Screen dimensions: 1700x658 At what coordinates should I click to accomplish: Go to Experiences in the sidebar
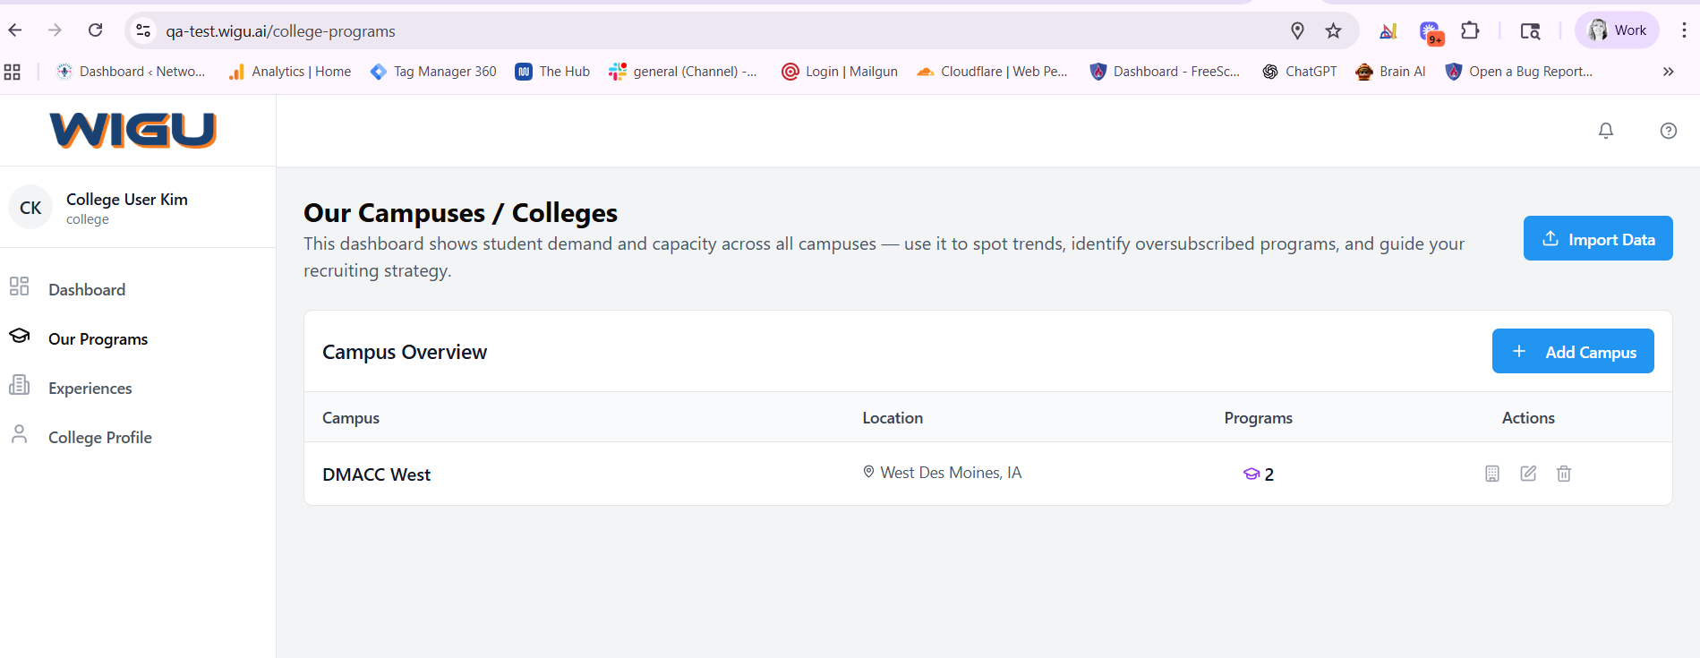(90, 389)
